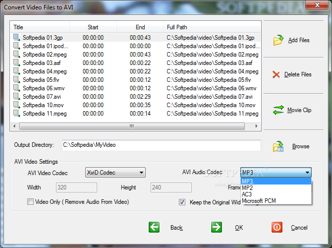Click the file icon of Softpedia 05.flv
The height and width of the screenshot is (248, 332).
[17, 80]
